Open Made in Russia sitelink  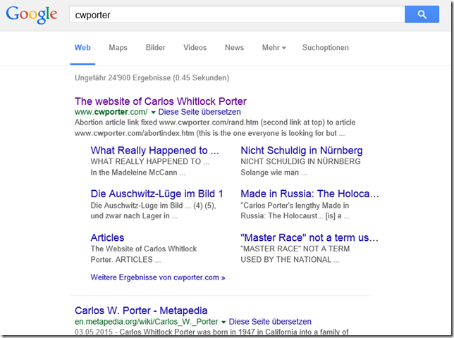click(x=309, y=194)
